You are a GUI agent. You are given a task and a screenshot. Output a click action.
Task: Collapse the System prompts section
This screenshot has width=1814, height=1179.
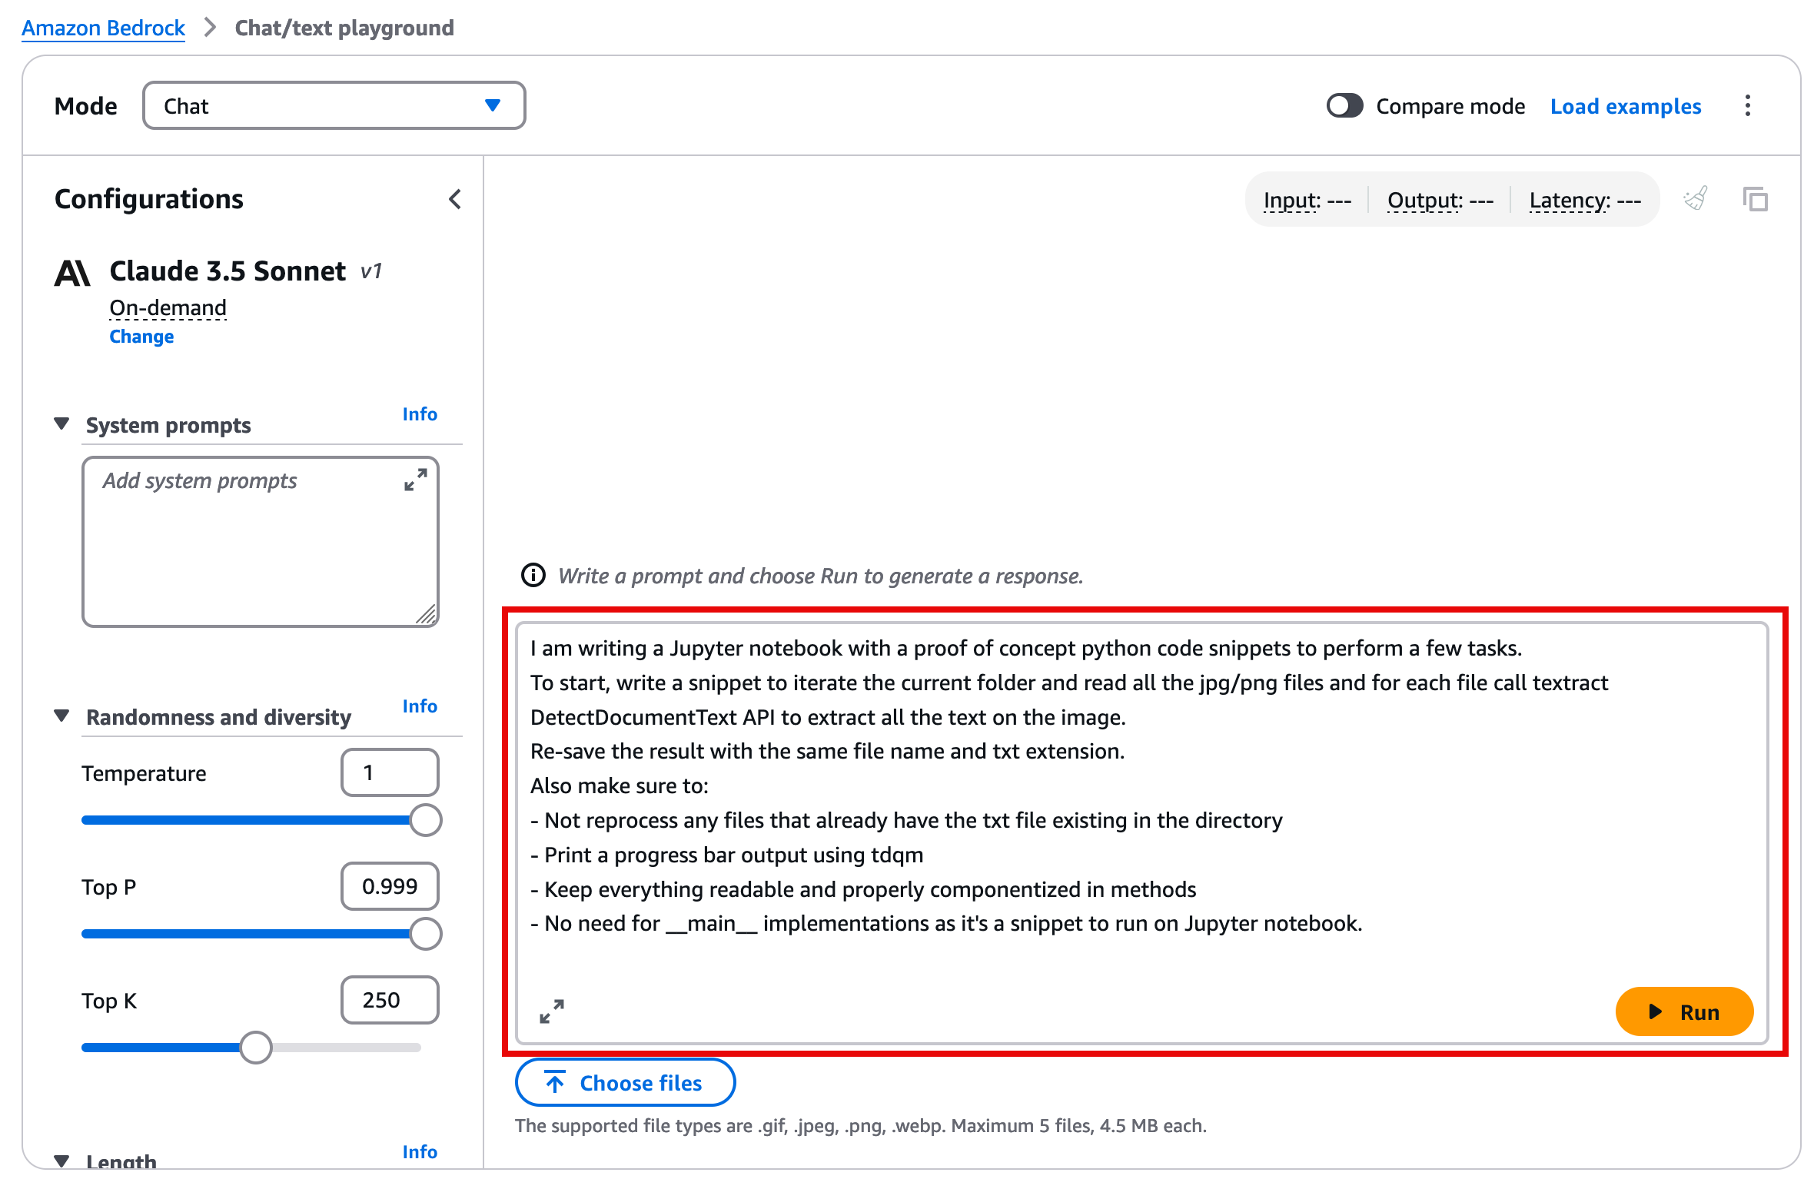[62, 424]
